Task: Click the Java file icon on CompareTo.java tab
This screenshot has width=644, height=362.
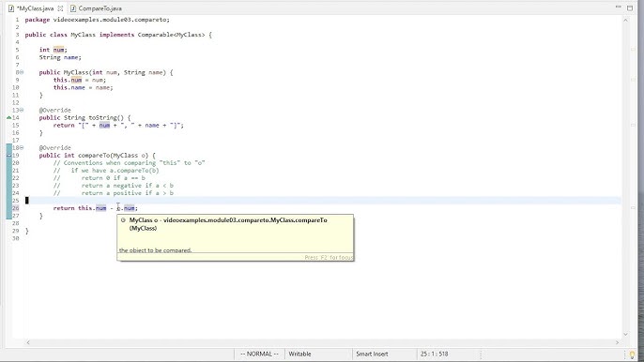Action: point(73,8)
